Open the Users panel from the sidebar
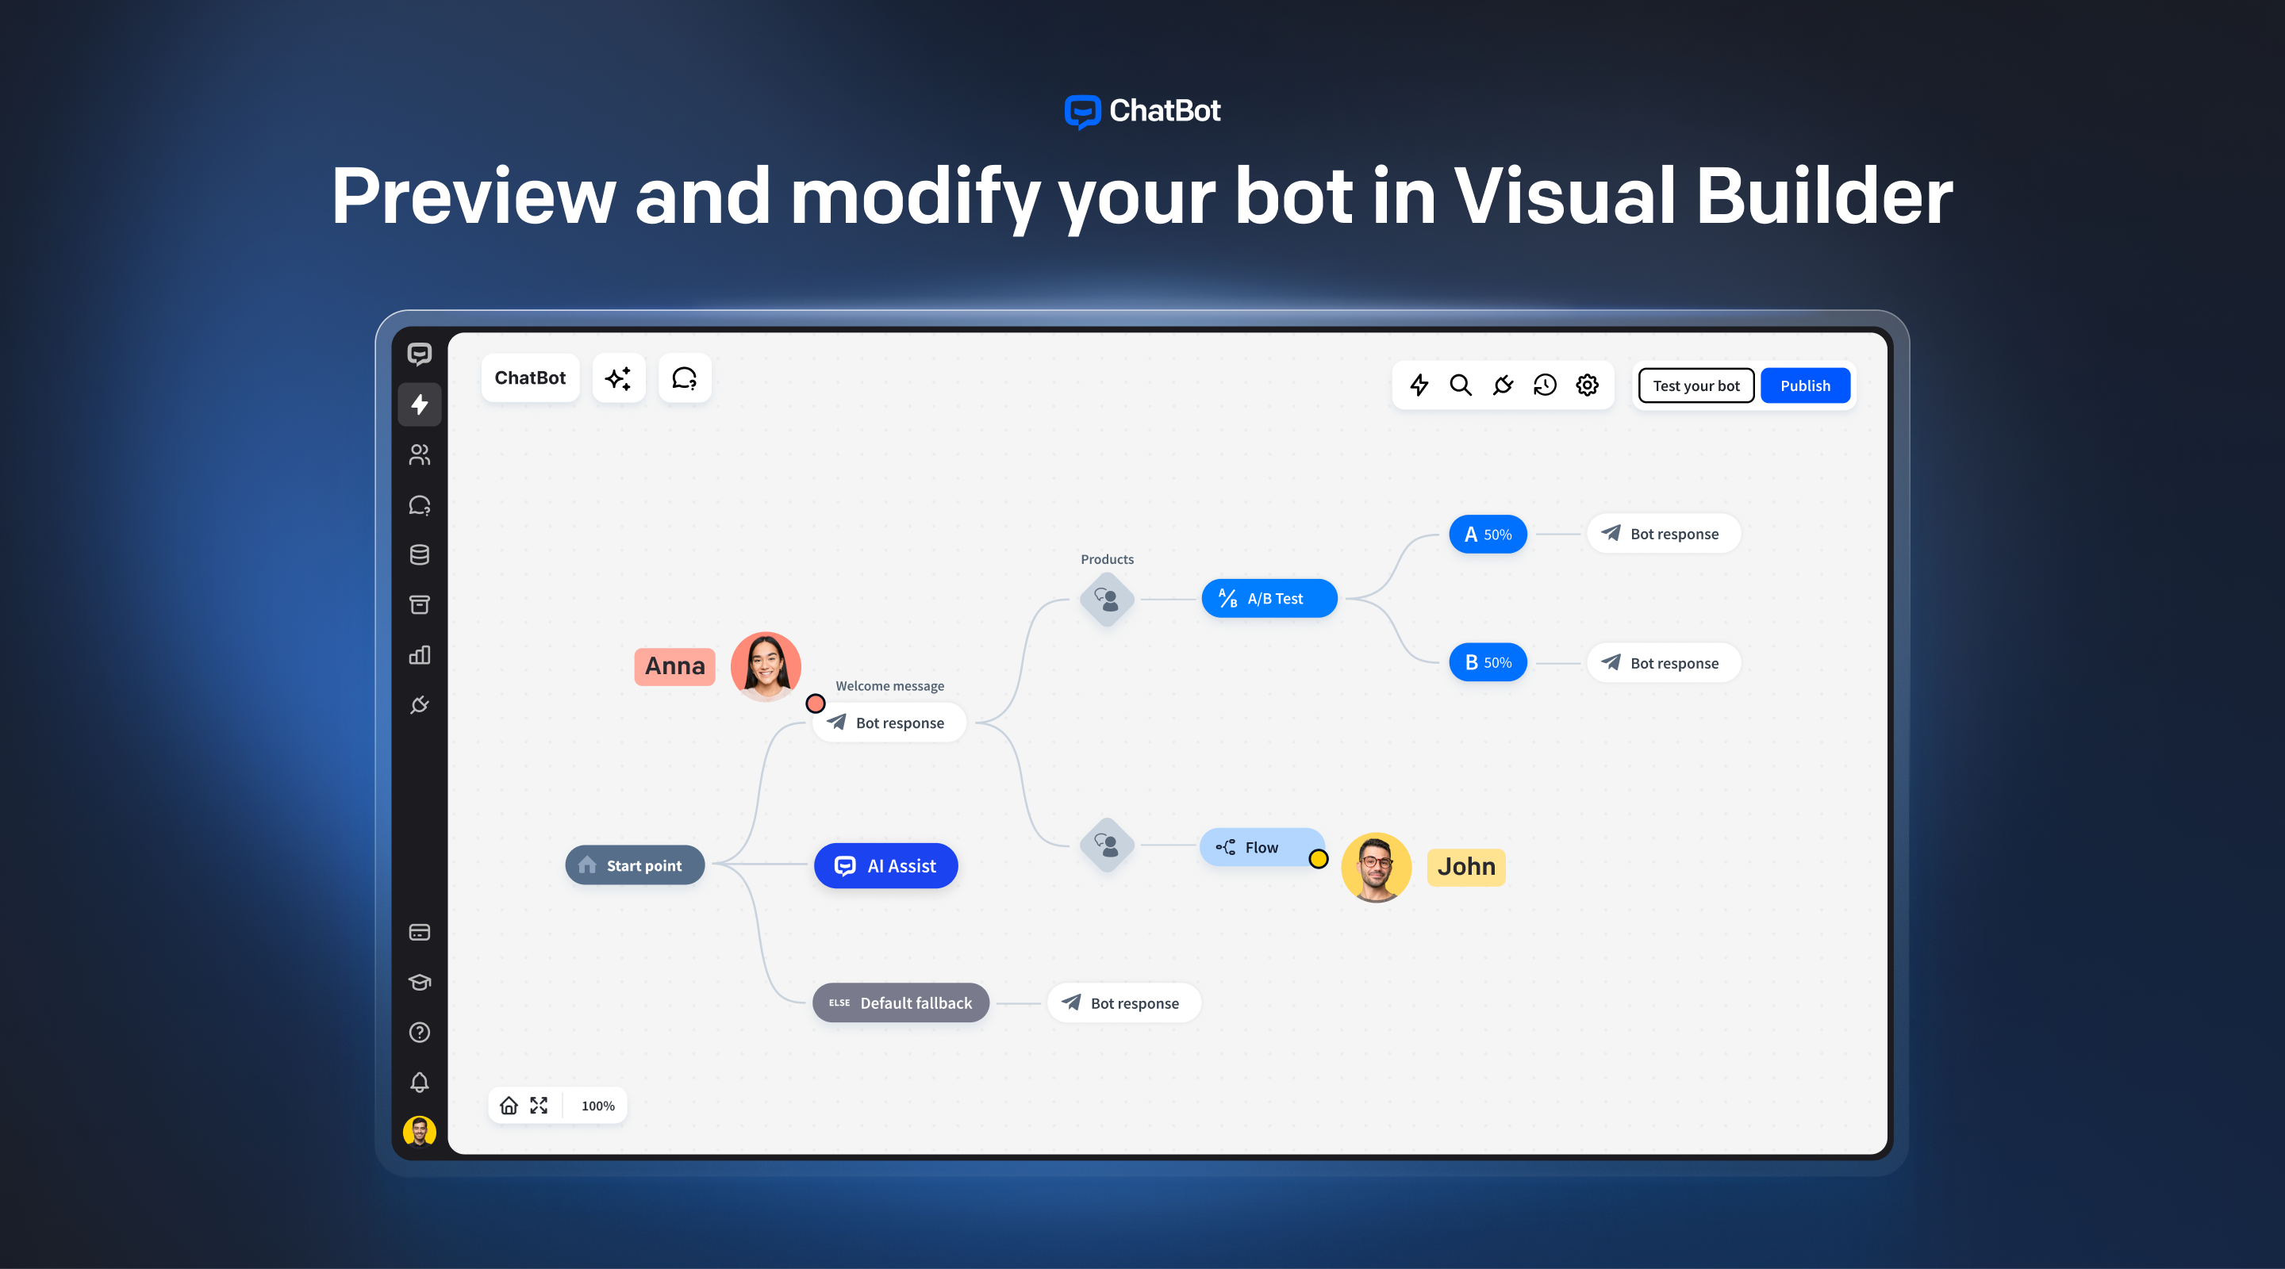Image resolution: width=2285 pixels, height=1269 pixels. coord(420,455)
